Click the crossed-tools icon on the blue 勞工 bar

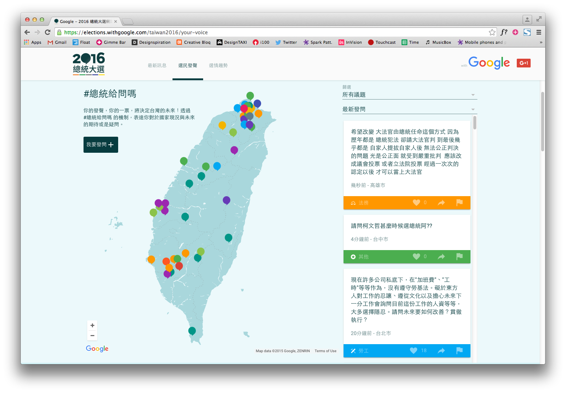353,350
